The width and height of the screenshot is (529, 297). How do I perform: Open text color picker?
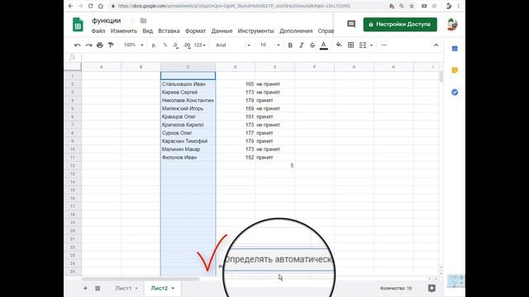tap(323, 45)
